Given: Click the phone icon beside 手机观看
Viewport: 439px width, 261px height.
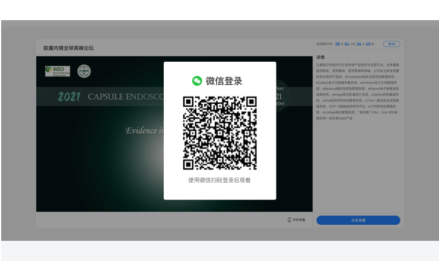Looking at the screenshot, I should tap(290, 220).
